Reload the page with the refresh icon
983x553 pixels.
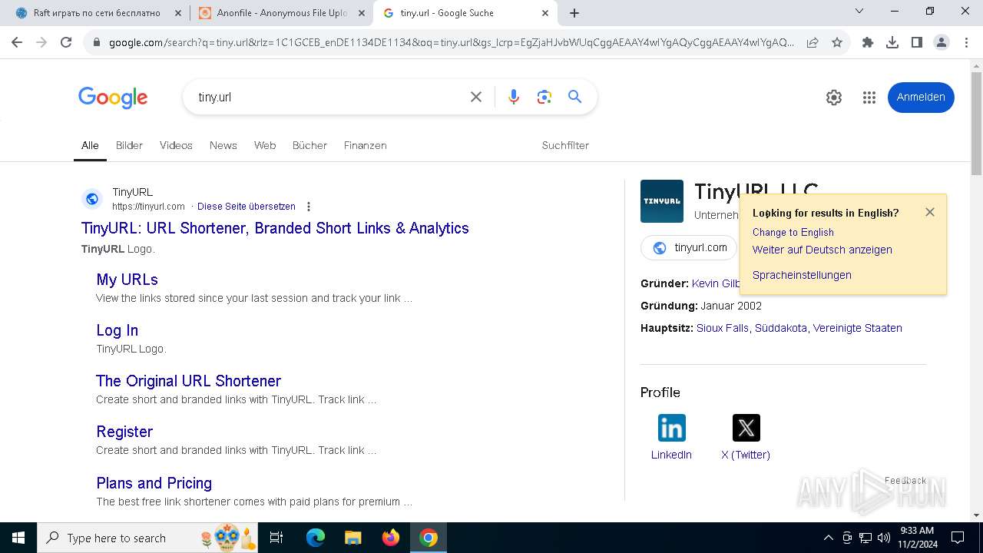tap(66, 42)
